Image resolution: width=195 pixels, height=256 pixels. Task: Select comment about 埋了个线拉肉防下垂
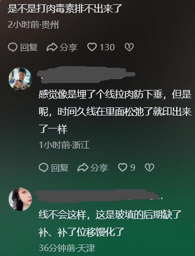[115, 112]
